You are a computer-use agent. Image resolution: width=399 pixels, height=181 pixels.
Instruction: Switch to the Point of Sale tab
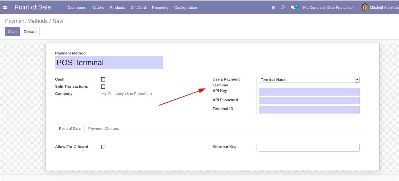tap(70, 128)
